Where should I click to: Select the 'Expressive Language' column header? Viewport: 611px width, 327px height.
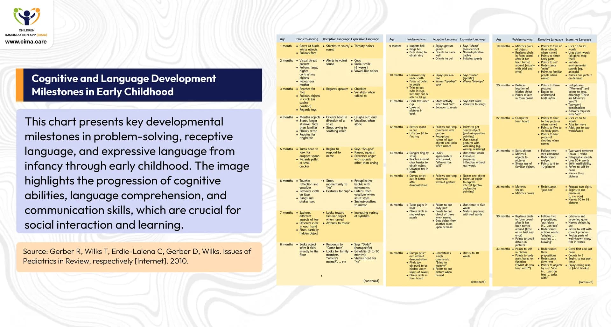365,39
